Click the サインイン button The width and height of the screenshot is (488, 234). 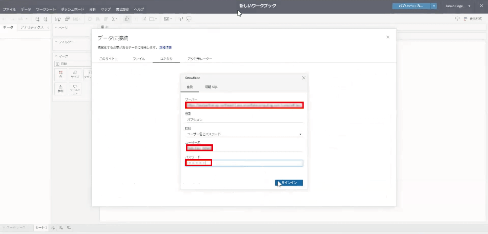tap(289, 183)
